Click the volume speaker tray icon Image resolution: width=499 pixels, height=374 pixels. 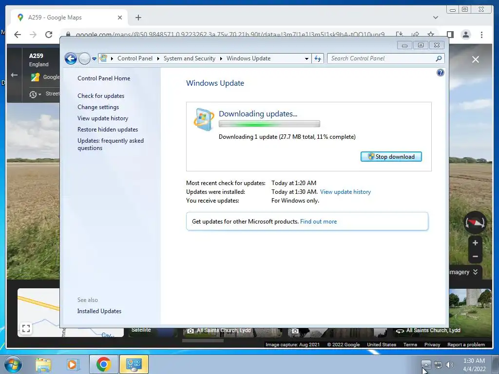[449, 365]
